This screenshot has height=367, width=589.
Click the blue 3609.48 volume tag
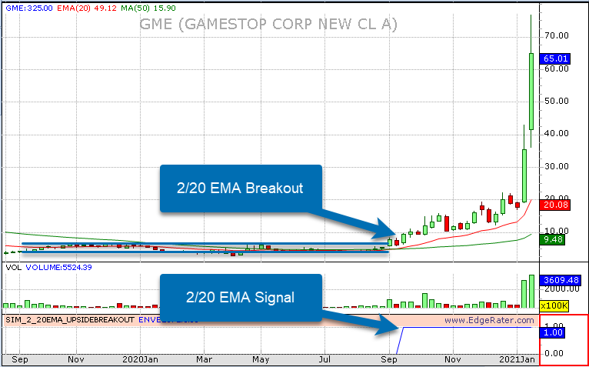(560, 281)
